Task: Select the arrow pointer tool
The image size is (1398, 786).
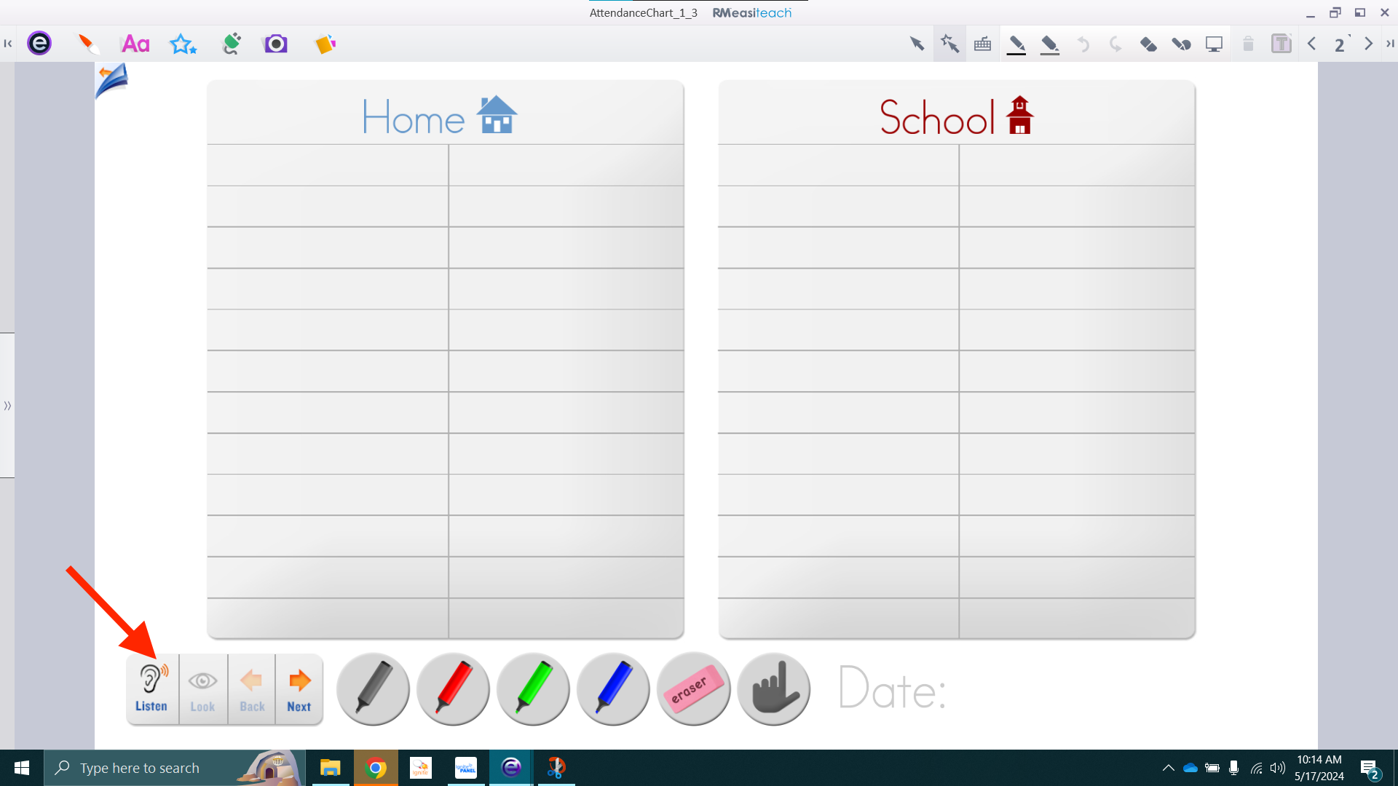Action: pos(917,44)
